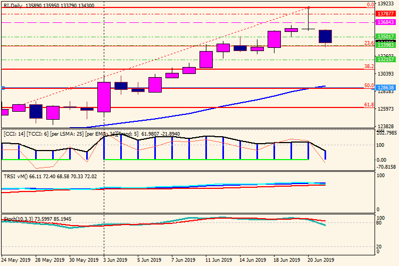Click the last dark blue candlestick body

pyautogui.click(x=325, y=36)
